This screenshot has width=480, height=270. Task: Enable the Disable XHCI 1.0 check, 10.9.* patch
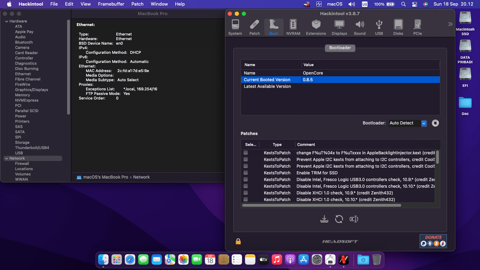click(x=246, y=193)
